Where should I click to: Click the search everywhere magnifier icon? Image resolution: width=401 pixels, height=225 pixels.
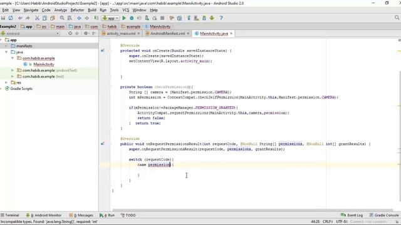point(397,17)
